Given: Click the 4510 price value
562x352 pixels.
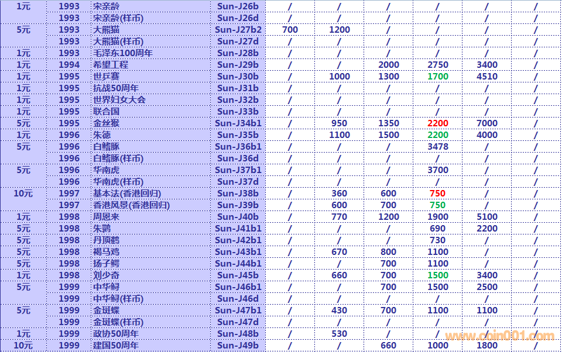Looking at the screenshot, I should click(487, 77).
